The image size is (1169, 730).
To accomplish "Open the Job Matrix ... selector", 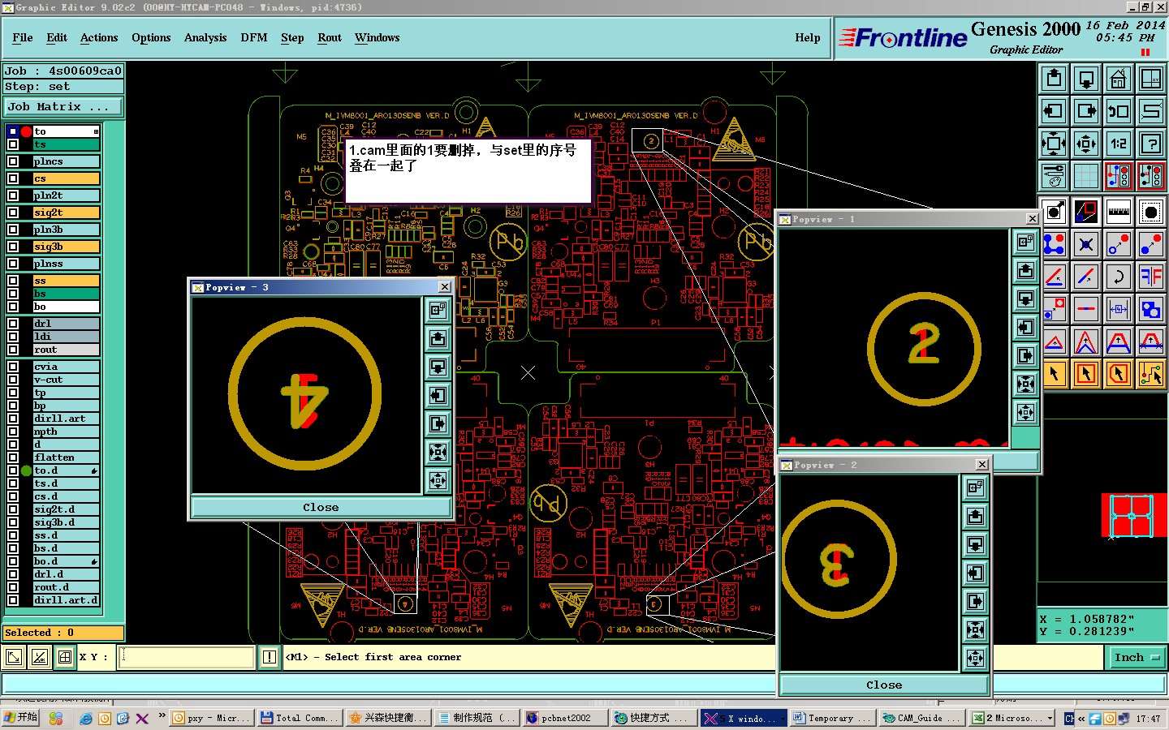I will 63,107.
